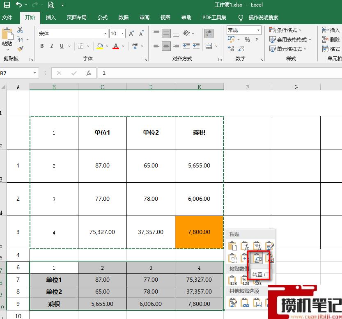
Task: Open the font size dropdown showing 10
Action: (x=123, y=34)
